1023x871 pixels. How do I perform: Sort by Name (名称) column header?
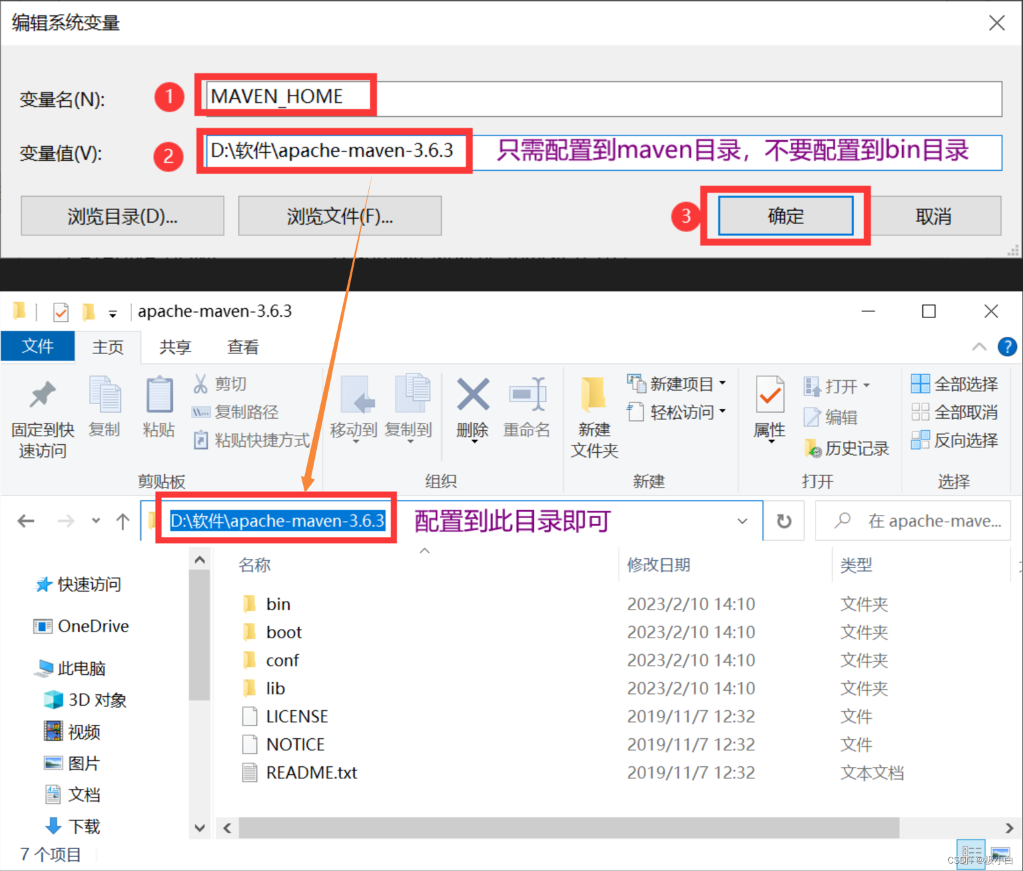255,565
